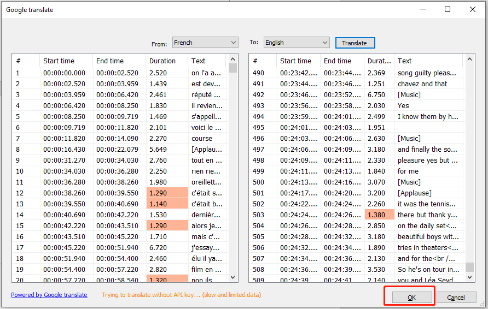Viewport: 488px width, 309px height.
Task: Select row 507 'and for the<br /...'
Action: coord(357,258)
